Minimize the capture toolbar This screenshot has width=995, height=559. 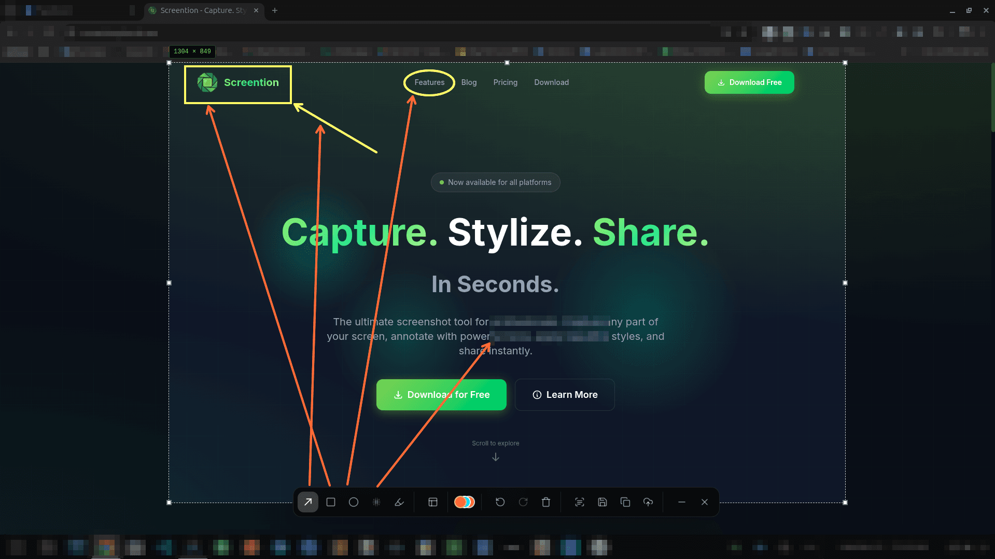point(682,502)
